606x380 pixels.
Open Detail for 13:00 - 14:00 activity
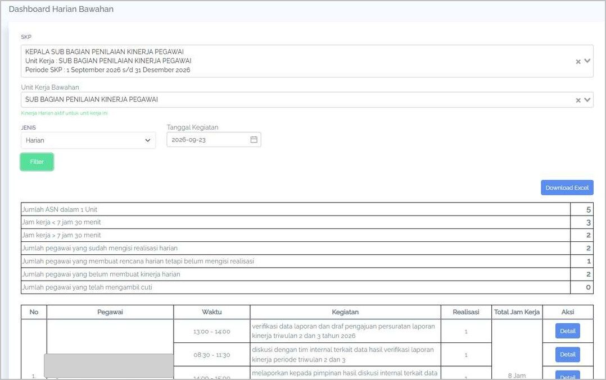pos(568,331)
